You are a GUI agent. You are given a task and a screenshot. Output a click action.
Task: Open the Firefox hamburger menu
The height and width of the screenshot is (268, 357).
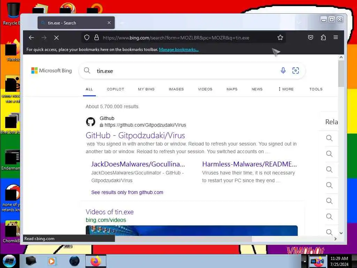[x=336, y=37]
